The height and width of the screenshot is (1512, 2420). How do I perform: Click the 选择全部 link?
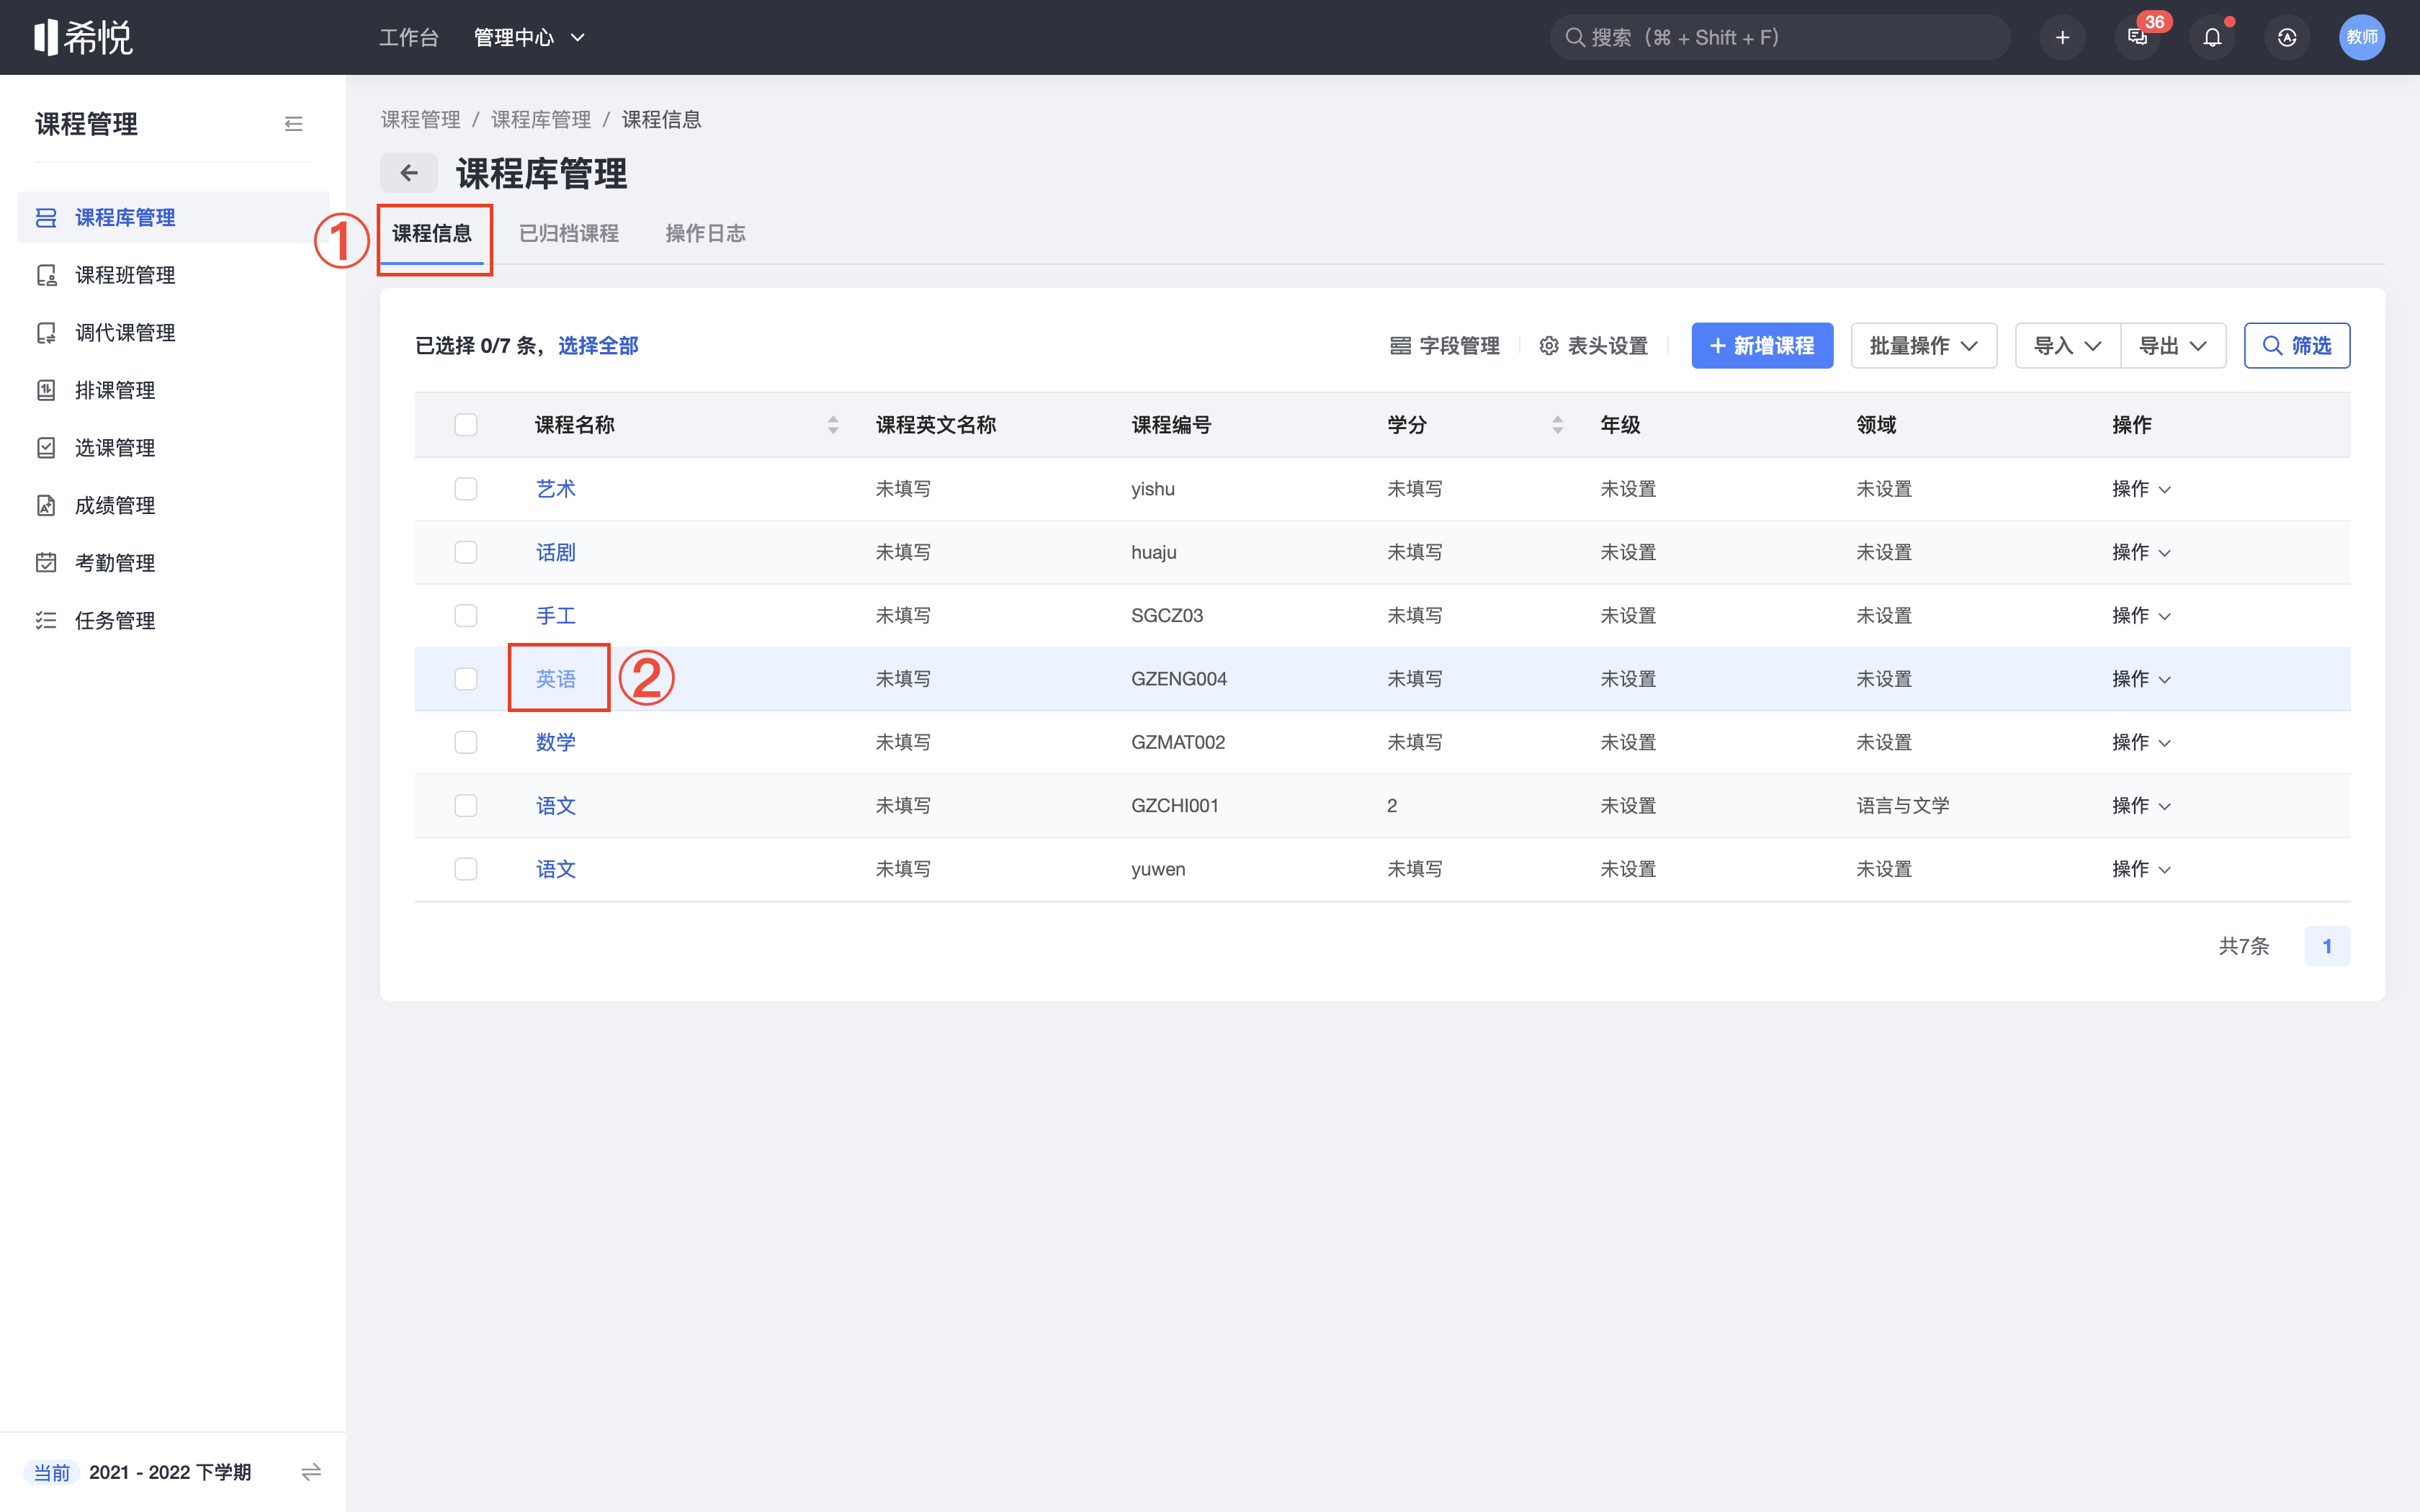coord(598,346)
